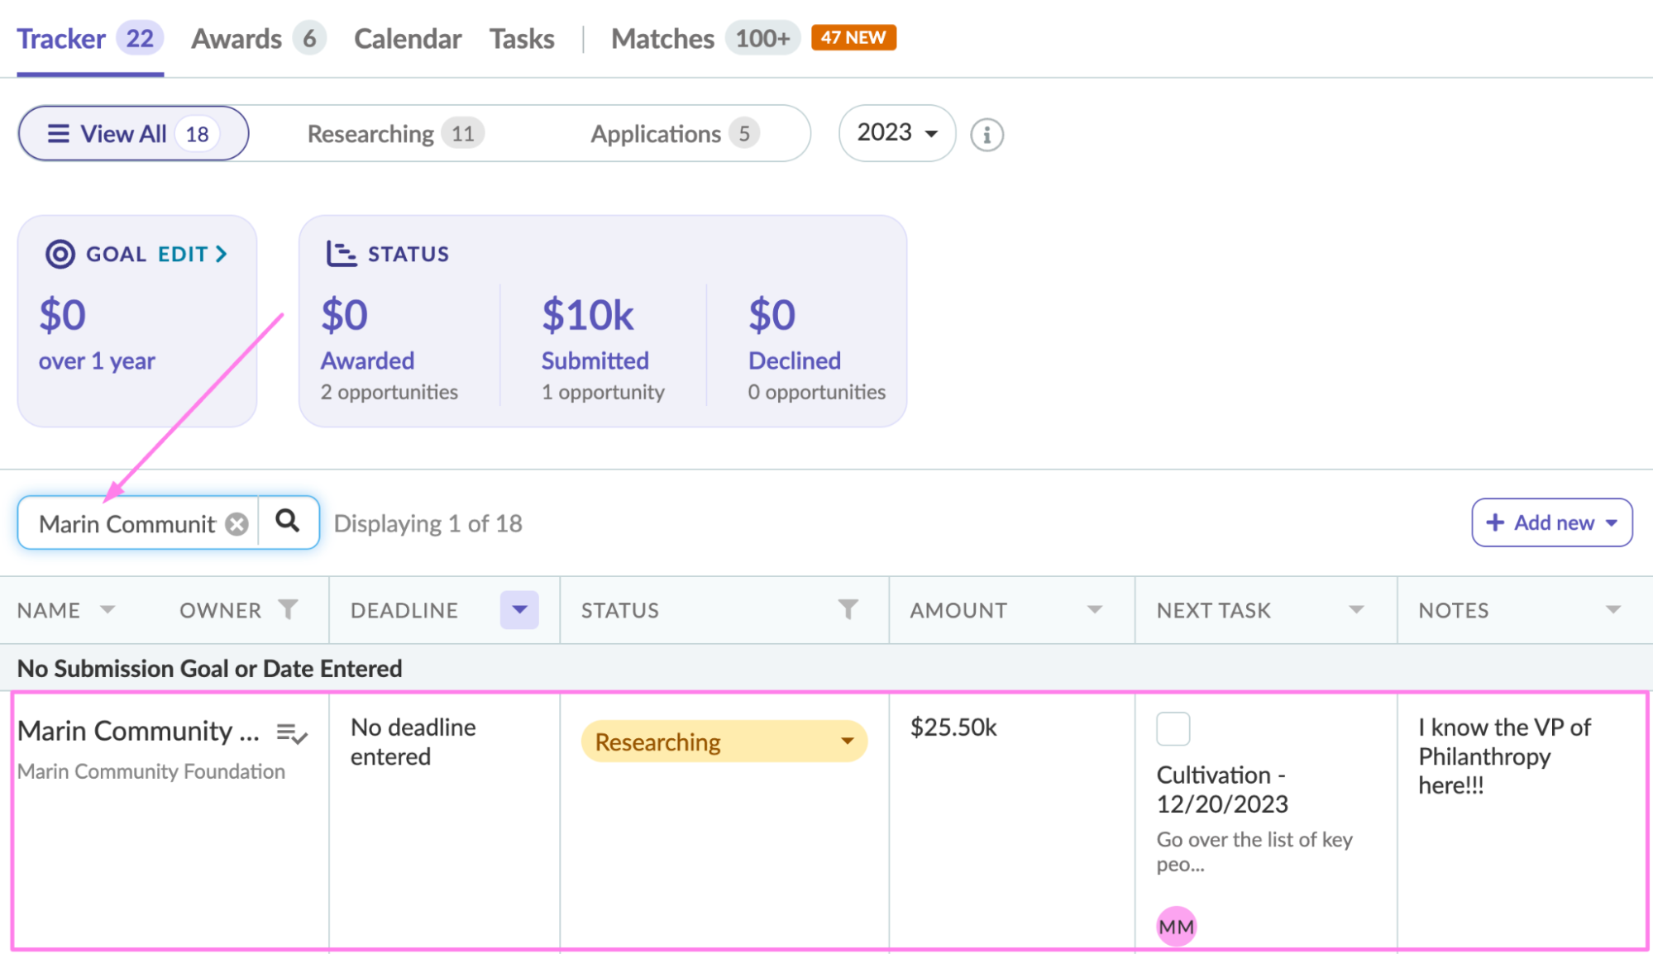The width and height of the screenshot is (1653, 954).
Task: Open the Calendar tab
Action: tap(408, 39)
